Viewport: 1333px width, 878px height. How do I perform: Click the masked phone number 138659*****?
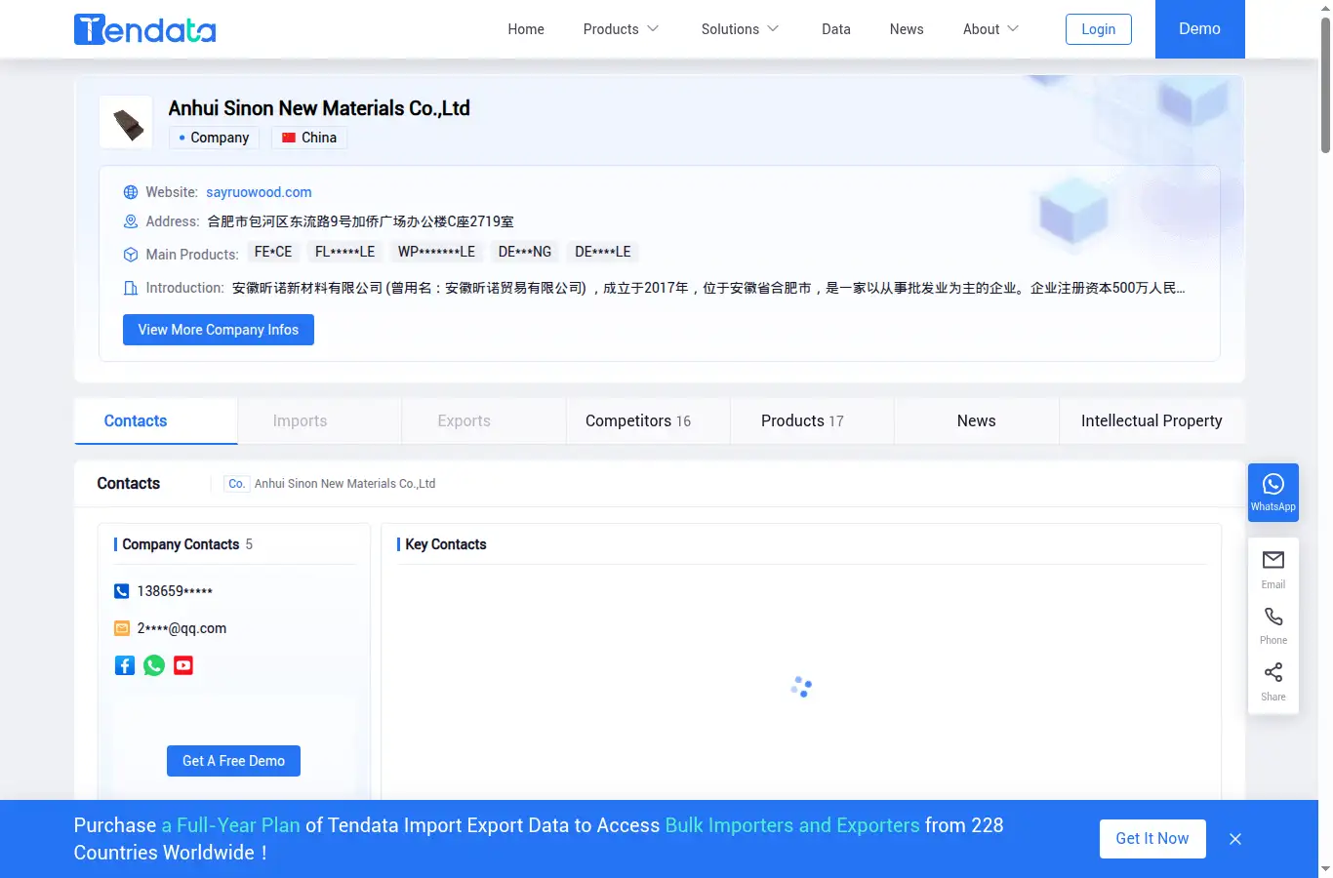click(175, 591)
